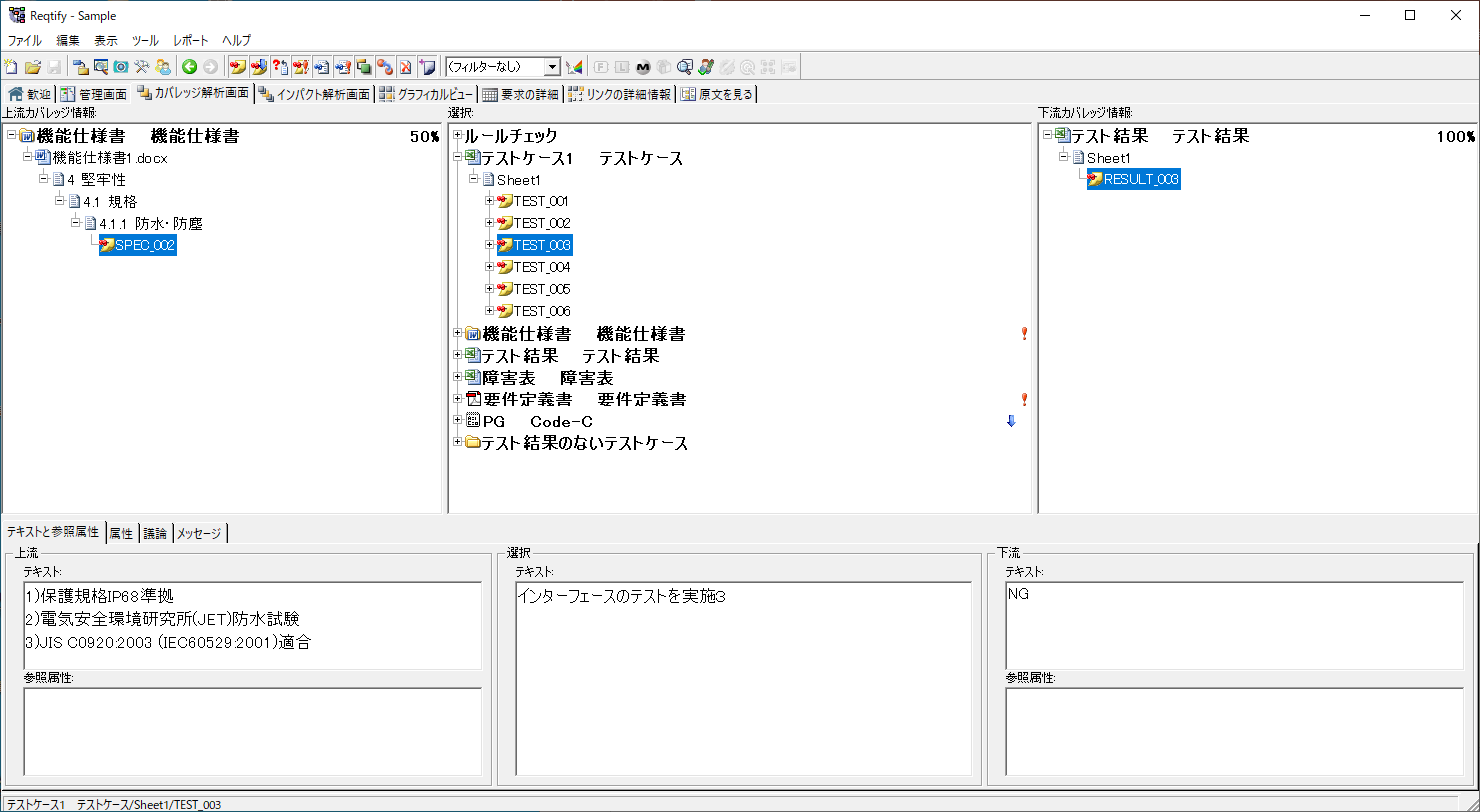Click the new project toolbar icon
1480x812 pixels.
(x=11, y=67)
